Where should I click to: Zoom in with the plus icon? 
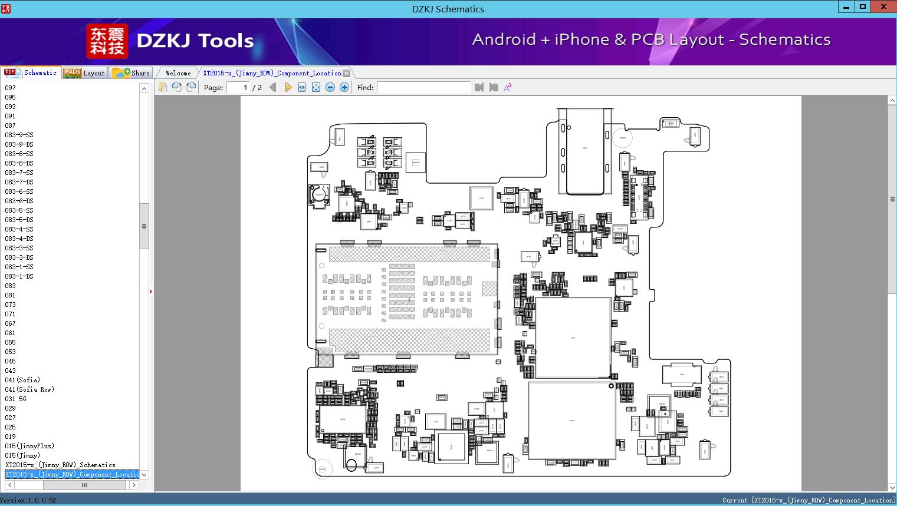[344, 87]
